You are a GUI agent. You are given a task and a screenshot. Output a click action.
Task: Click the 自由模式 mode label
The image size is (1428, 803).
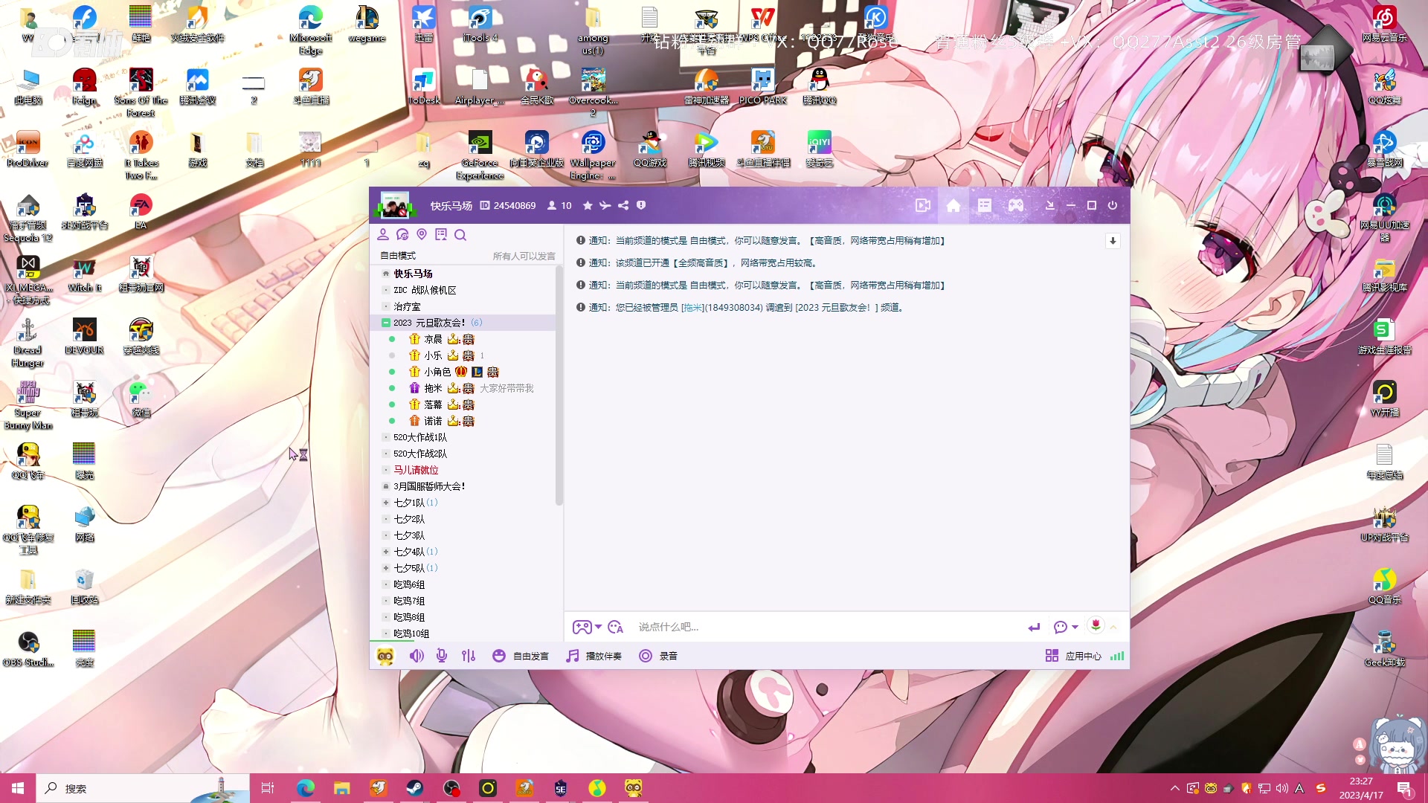pos(398,256)
